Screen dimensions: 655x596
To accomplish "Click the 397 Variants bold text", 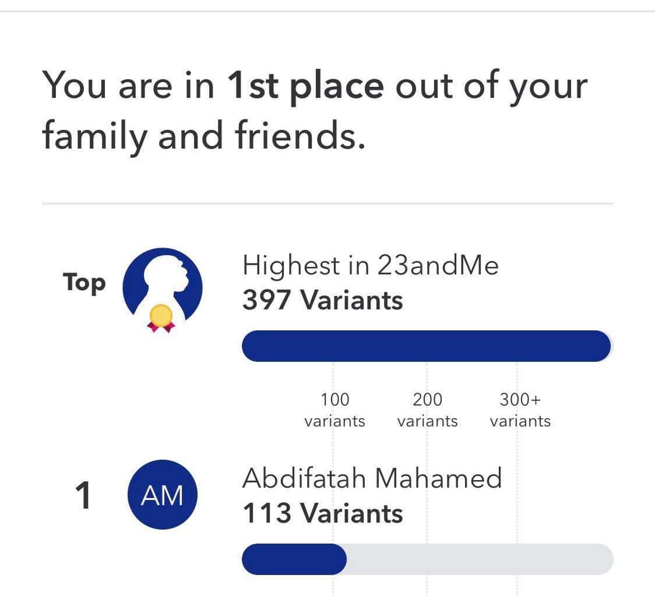I will point(322,300).
